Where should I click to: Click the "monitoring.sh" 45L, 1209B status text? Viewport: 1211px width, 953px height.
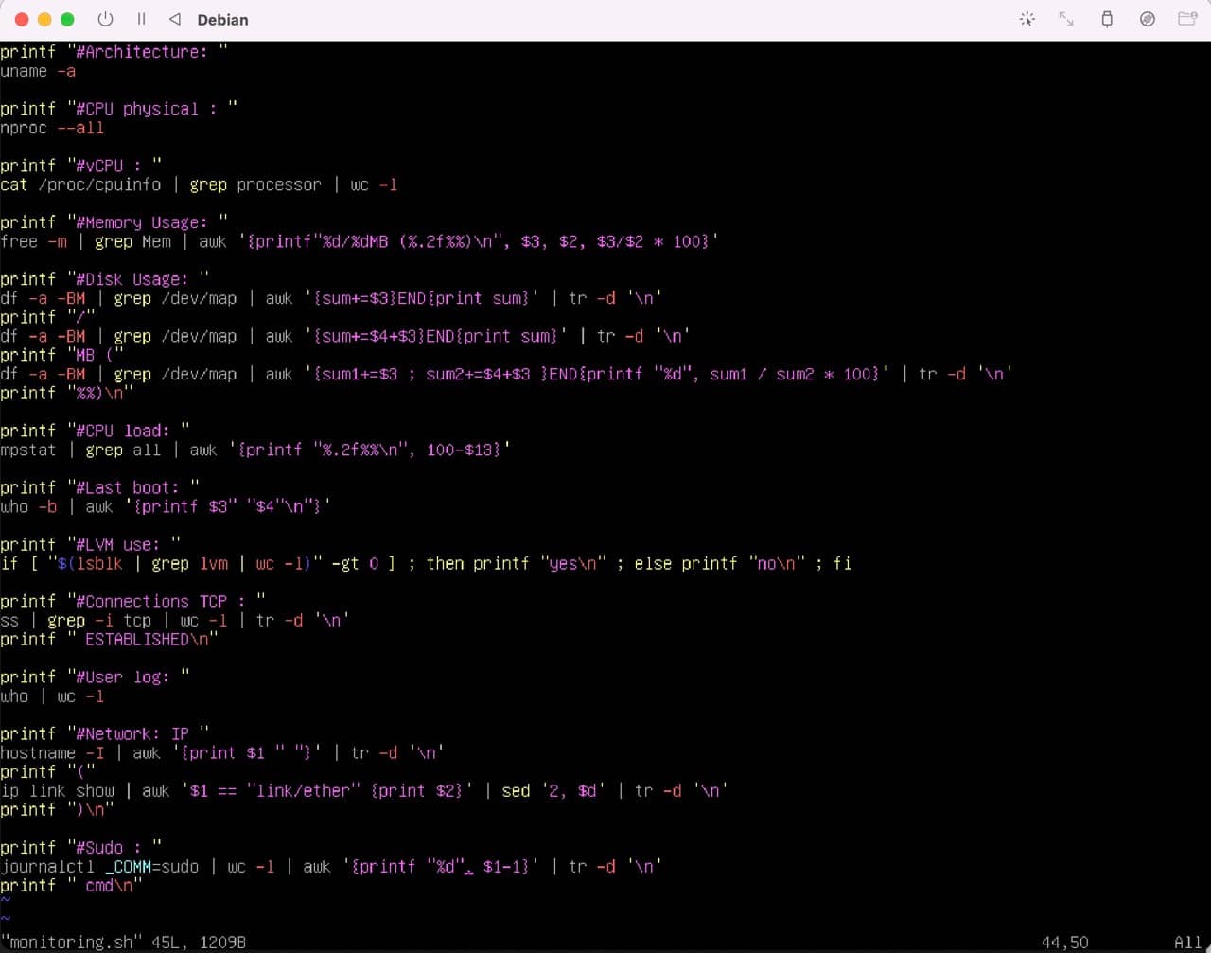[123, 942]
